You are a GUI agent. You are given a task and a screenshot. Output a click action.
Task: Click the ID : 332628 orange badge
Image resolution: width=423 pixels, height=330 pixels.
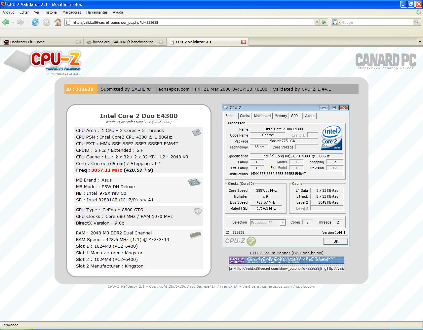[81, 89]
